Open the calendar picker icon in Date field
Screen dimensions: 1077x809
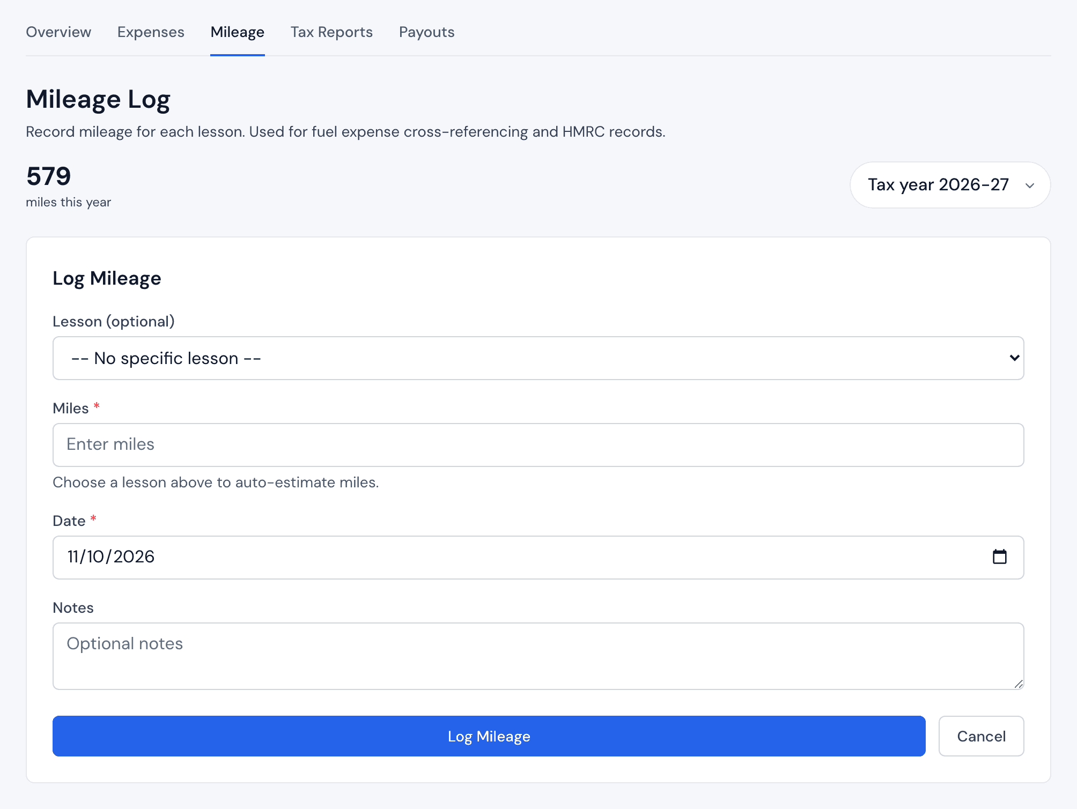click(999, 557)
